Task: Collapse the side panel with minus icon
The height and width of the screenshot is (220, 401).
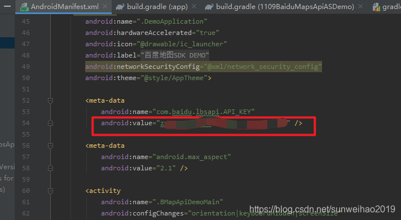Action: click(x=7, y=6)
